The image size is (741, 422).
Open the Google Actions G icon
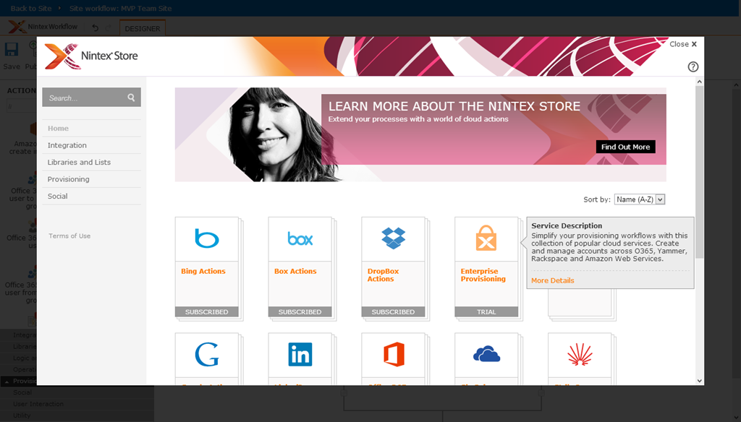206,355
